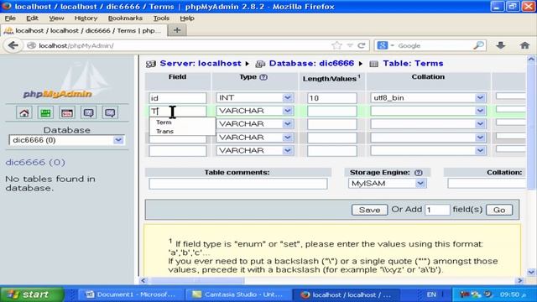The height and width of the screenshot is (302, 537).
Task: Open the sidebar's third toolbar icon
Action: pos(67,112)
